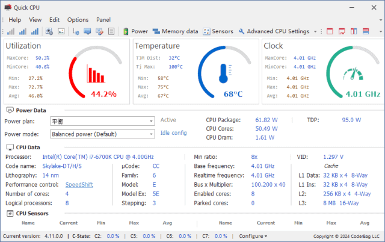Open the Sensors toolbar button
Viewport: 385px width, 242px height.
[218, 31]
